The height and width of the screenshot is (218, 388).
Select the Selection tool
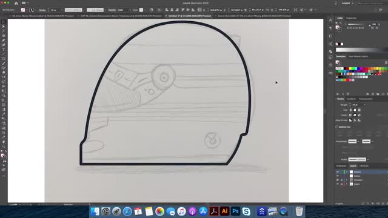coord(4,22)
